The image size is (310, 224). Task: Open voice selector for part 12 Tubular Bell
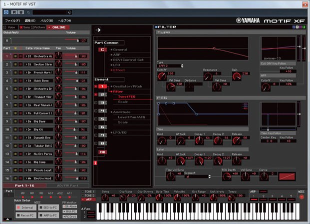tap(38, 146)
